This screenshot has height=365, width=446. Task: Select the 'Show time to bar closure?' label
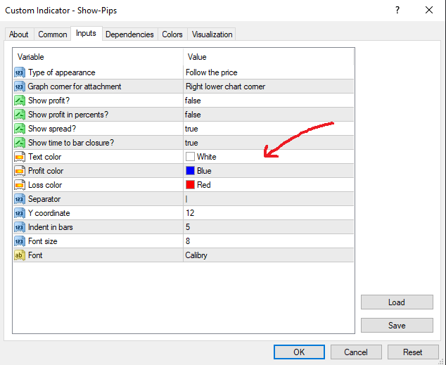pyautogui.click(x=71, y=143)
